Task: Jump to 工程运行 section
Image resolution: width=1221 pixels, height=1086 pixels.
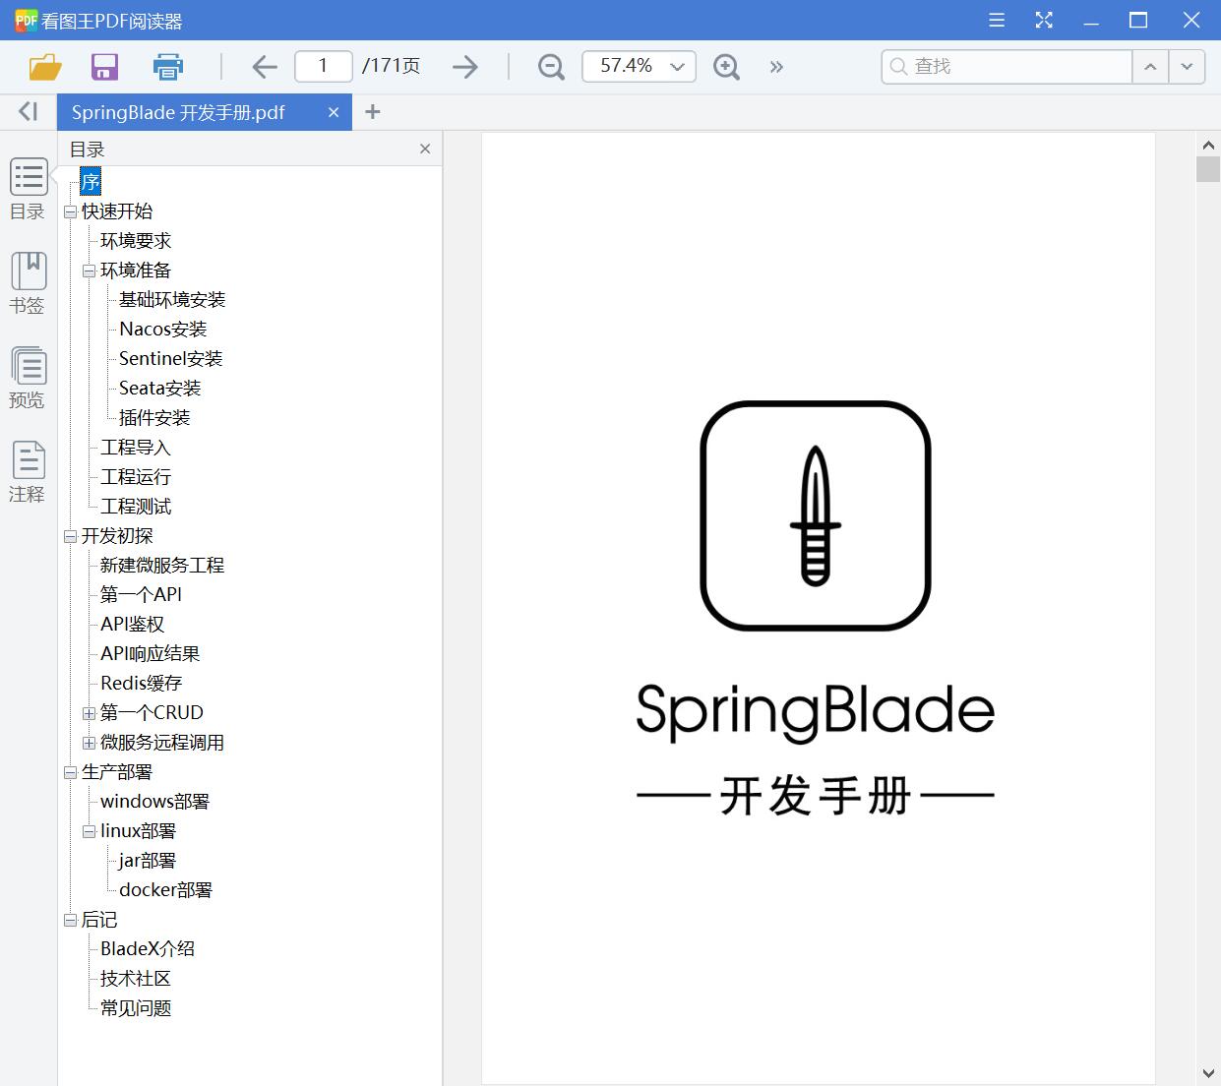Action: point(136,477)
